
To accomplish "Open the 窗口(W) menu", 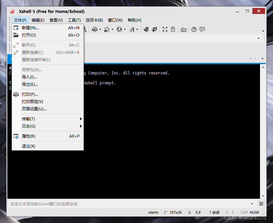I will click(x=115, y=20).
